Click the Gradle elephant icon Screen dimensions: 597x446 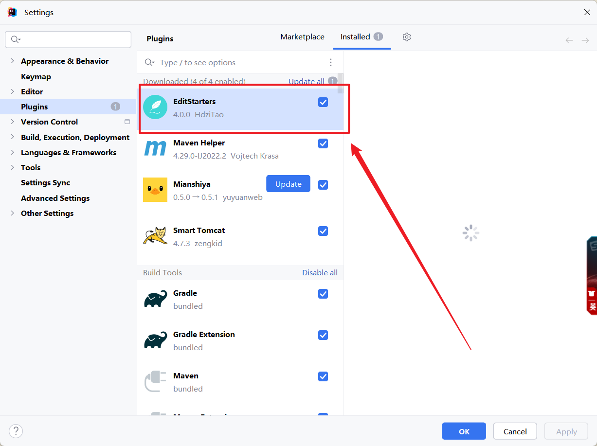click(x=155, y=299)
